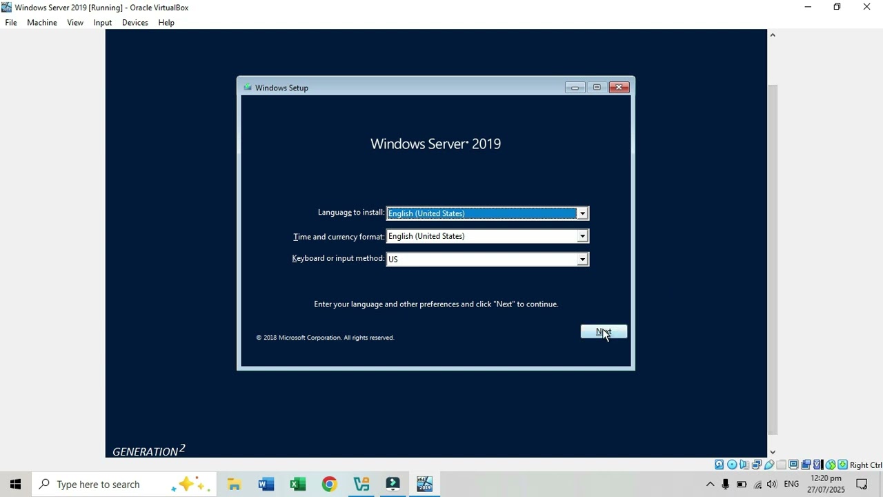Open the Windows Start menu
The image size is (883, 497).
click(15, 485)
